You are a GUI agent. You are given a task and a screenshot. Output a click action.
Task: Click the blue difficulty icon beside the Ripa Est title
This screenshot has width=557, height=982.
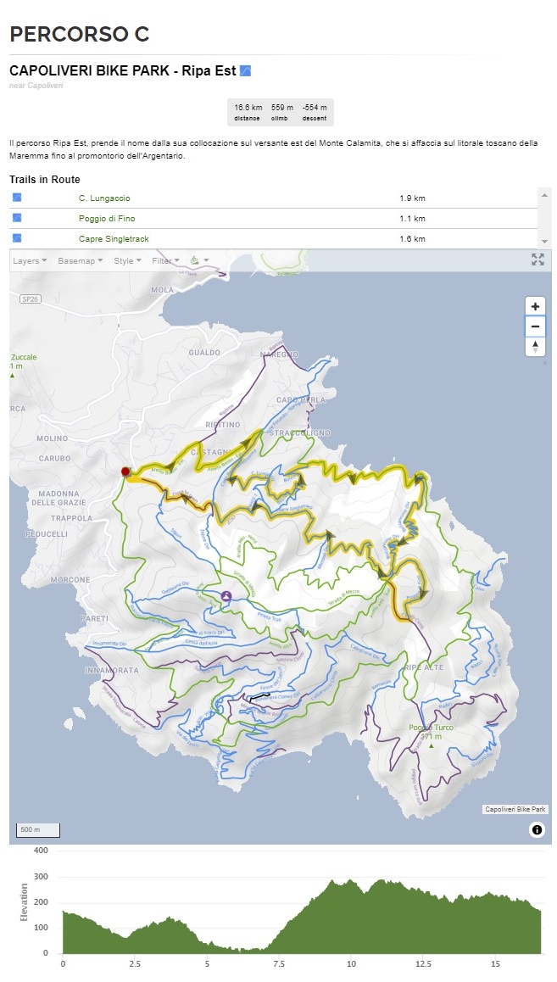click(x=245, y=70)
